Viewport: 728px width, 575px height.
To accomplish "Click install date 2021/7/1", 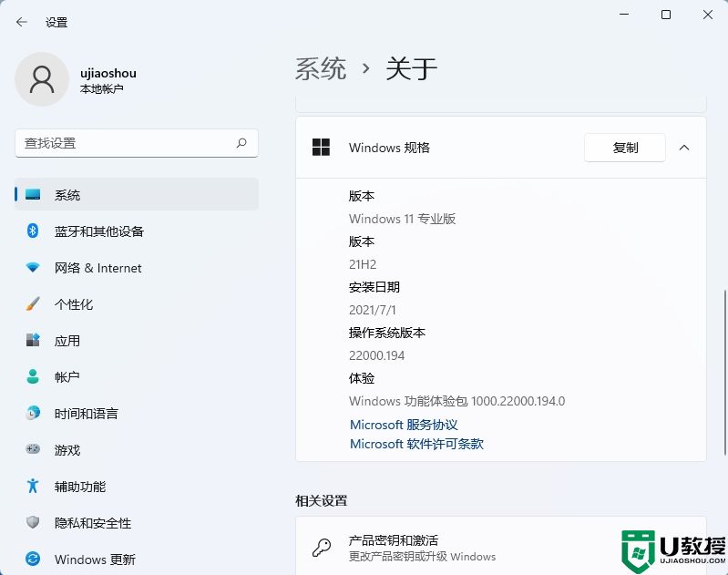I will point(373,310).
